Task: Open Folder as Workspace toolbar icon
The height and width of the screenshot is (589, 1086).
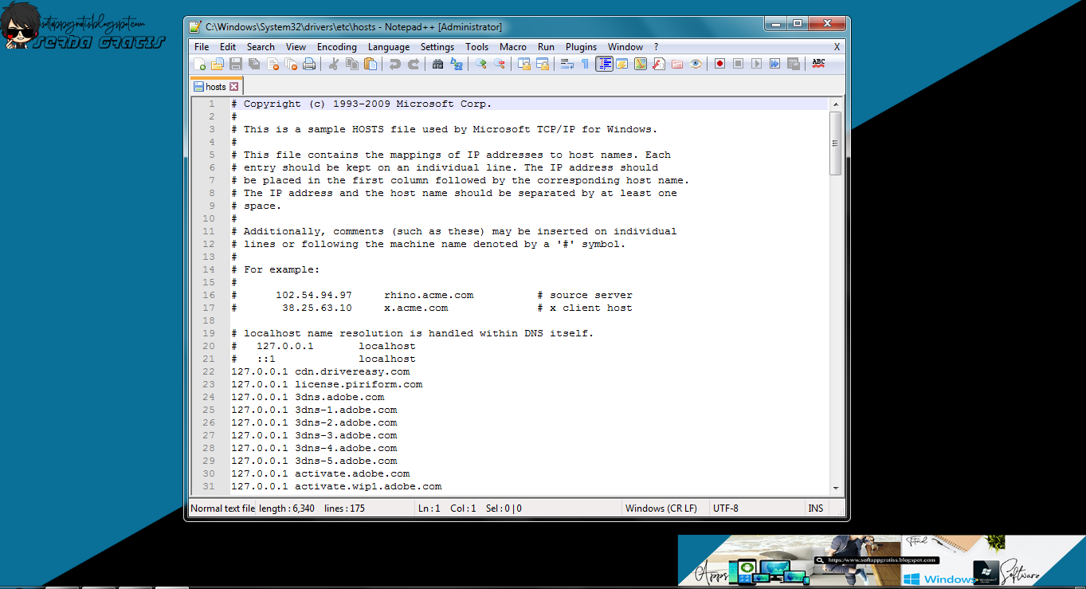Action: [677, 64]
